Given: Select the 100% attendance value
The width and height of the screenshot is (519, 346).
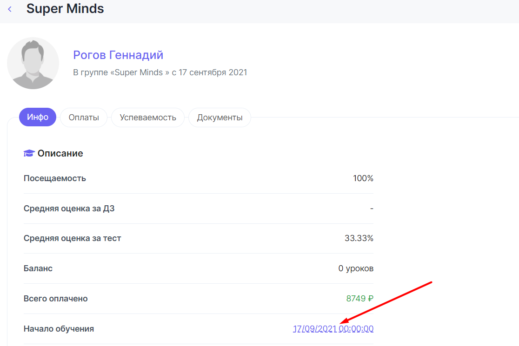Looking at the screenshot, I should click(363, 178).
